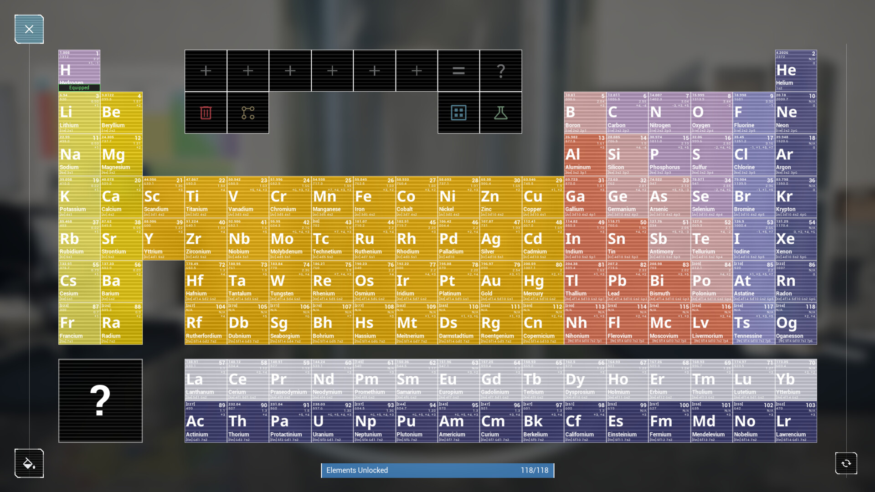Select the Oganesson element tile

(795, 323)
